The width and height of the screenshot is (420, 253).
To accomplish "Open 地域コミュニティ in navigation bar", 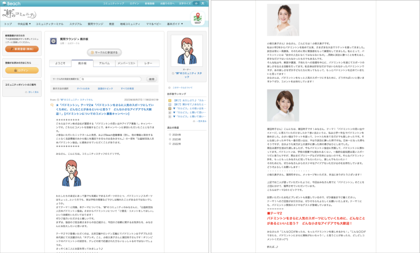I will click(130, 24).
